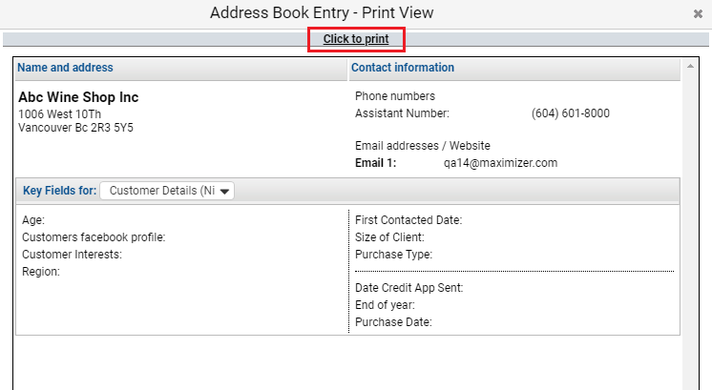Select the Name and address header

(66, 68)
